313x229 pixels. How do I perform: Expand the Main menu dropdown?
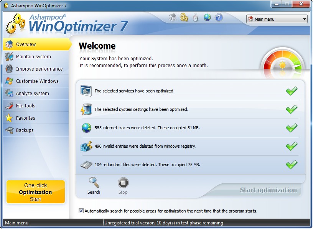pyautogui.click(x=277, y=19)
